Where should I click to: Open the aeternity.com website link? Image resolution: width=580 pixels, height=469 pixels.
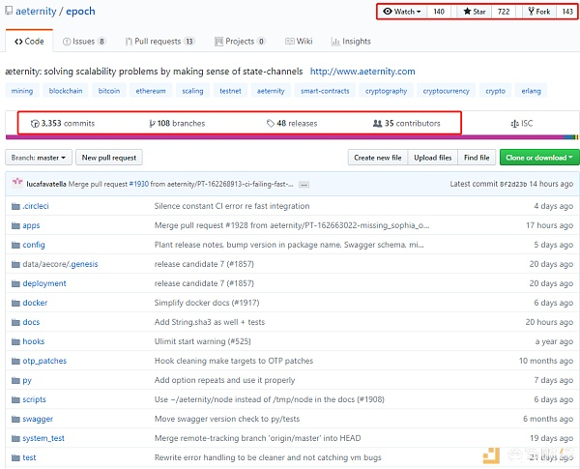pos(362,72)
